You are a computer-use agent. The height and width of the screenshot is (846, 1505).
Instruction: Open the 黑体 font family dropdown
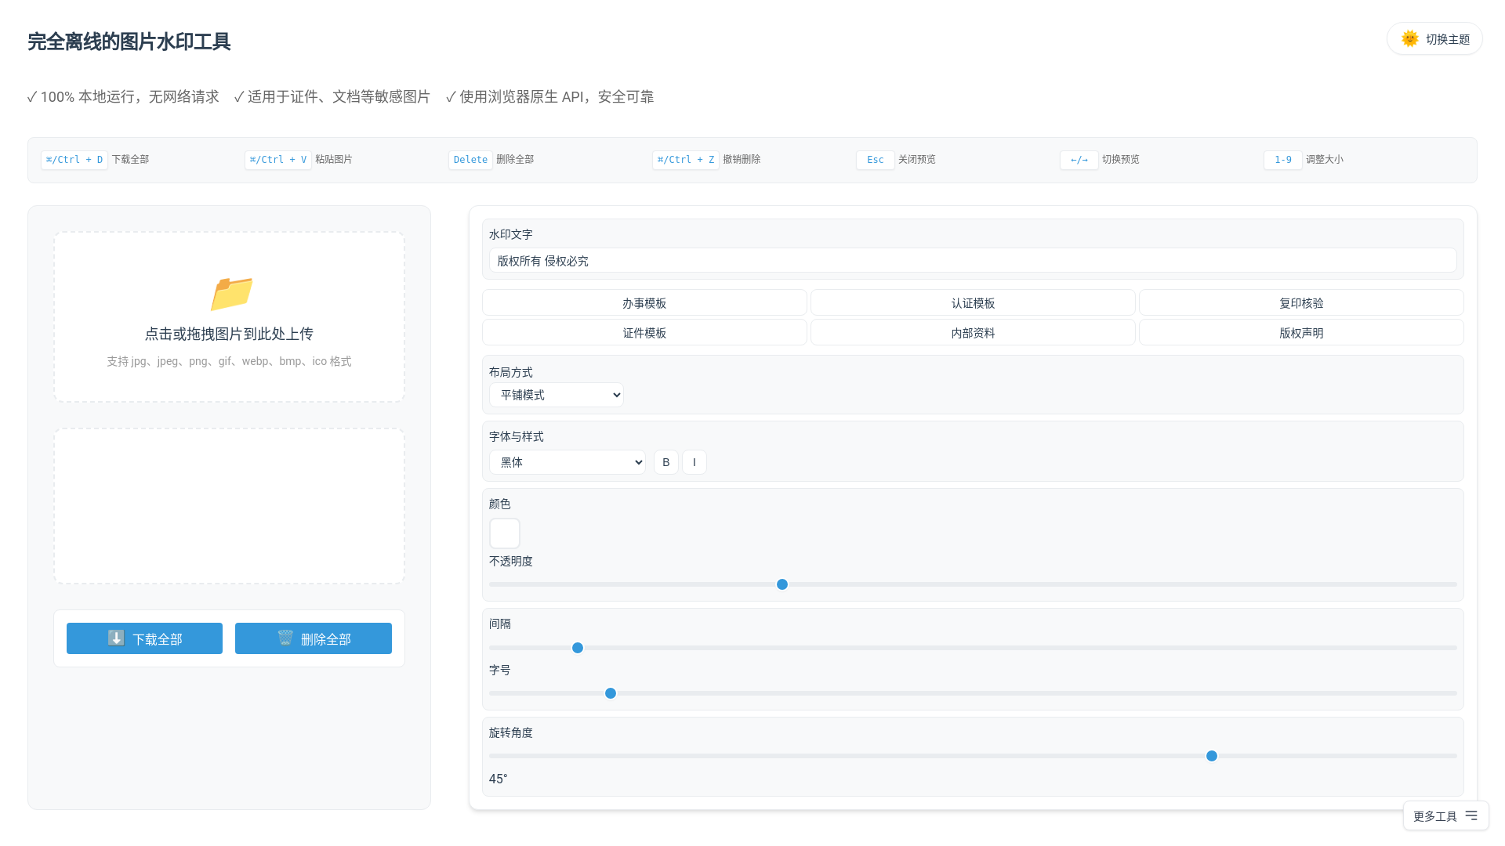pyautogui.click(x=568, y=462)
